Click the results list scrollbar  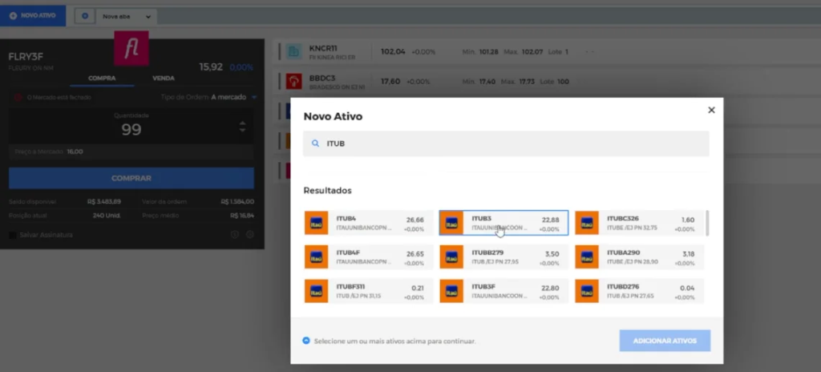click(x=706, y=224)
